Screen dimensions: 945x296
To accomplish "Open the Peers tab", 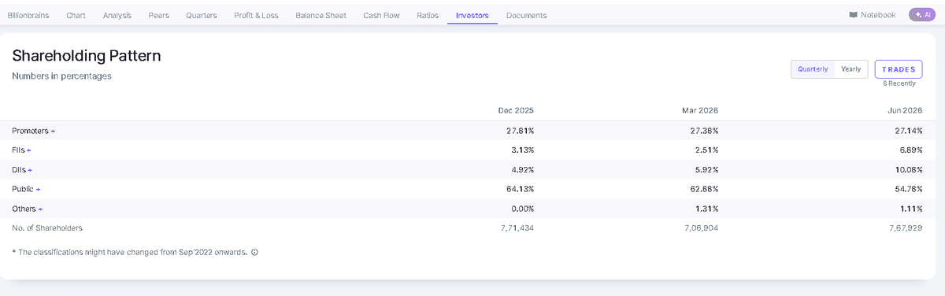I will pyautogui.click(x=158, y=15).
